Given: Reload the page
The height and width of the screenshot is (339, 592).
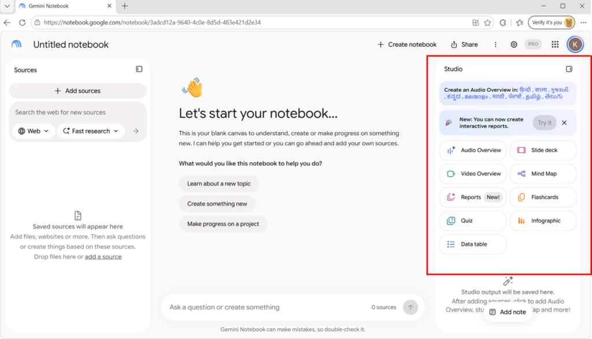Looking at the screenshot, I should (23, 23).
